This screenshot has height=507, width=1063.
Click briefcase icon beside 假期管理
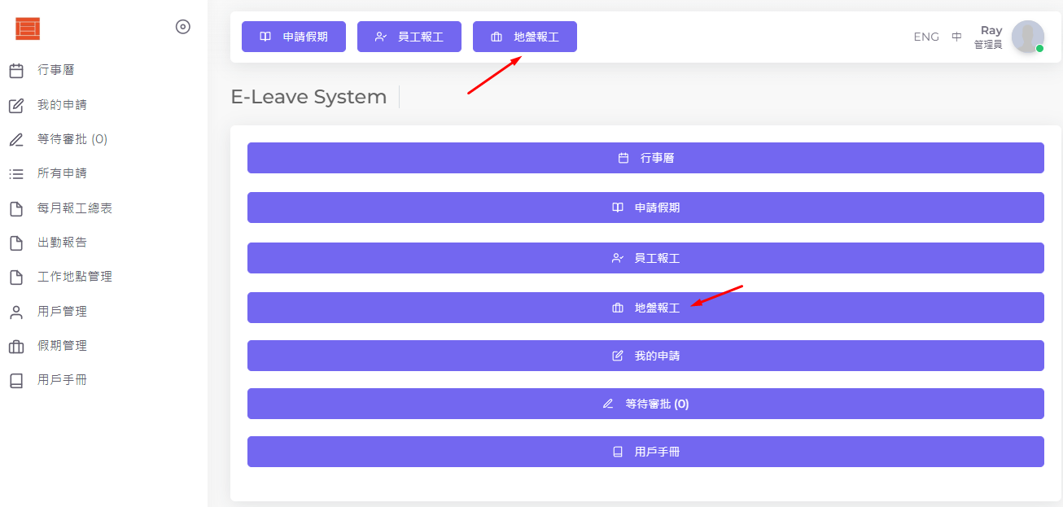click(16, 346)
